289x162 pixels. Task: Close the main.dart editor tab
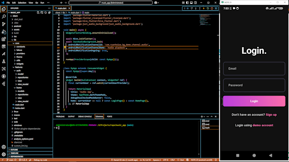click(69, 8)
